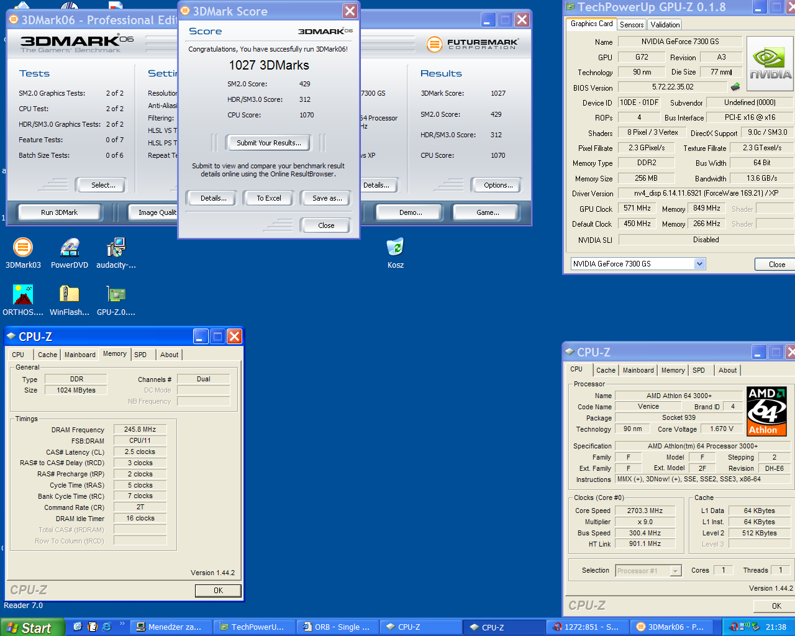795x636 pixels.
Task: Click the CPU-Z Memory window title icon
Action: (x=11, y=336)
